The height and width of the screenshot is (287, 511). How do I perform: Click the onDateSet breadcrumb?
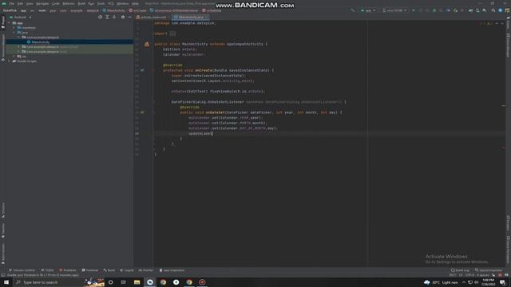click(x=212, y=10)
